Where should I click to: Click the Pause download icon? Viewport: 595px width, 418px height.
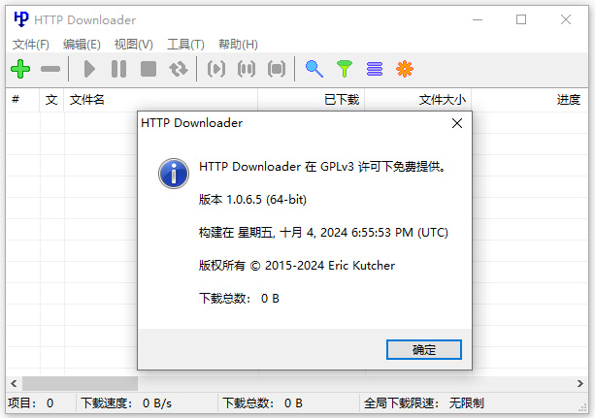tap(118, 69)
